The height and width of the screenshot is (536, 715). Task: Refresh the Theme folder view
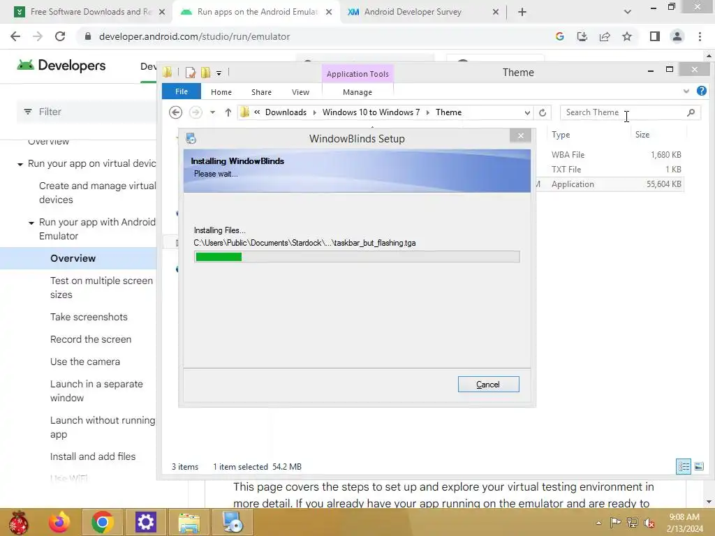point(542,112)
